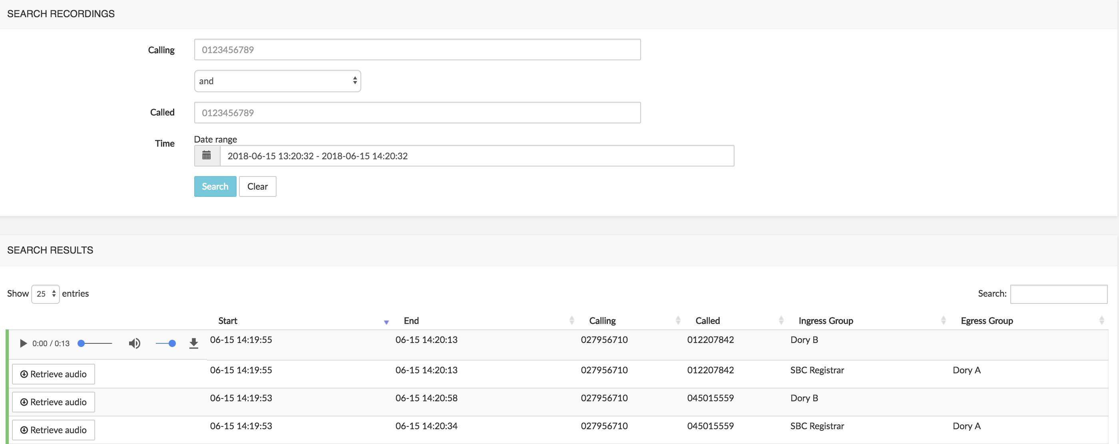The height and width of the screenshot is (444, 1119).
Task: Click the Called number input field
Action: point(418,113)
